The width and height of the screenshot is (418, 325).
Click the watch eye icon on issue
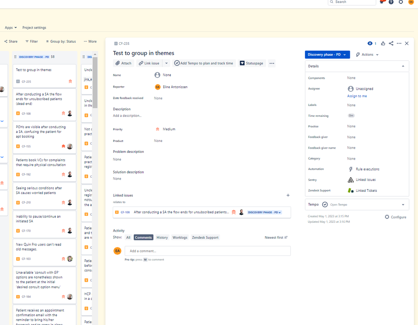tap(370, 44)
